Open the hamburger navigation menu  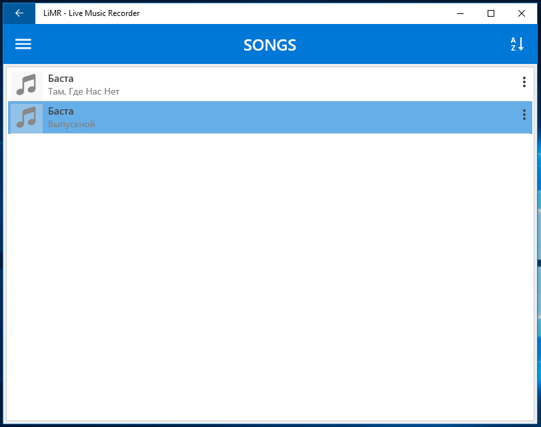[x=23, y=44]
